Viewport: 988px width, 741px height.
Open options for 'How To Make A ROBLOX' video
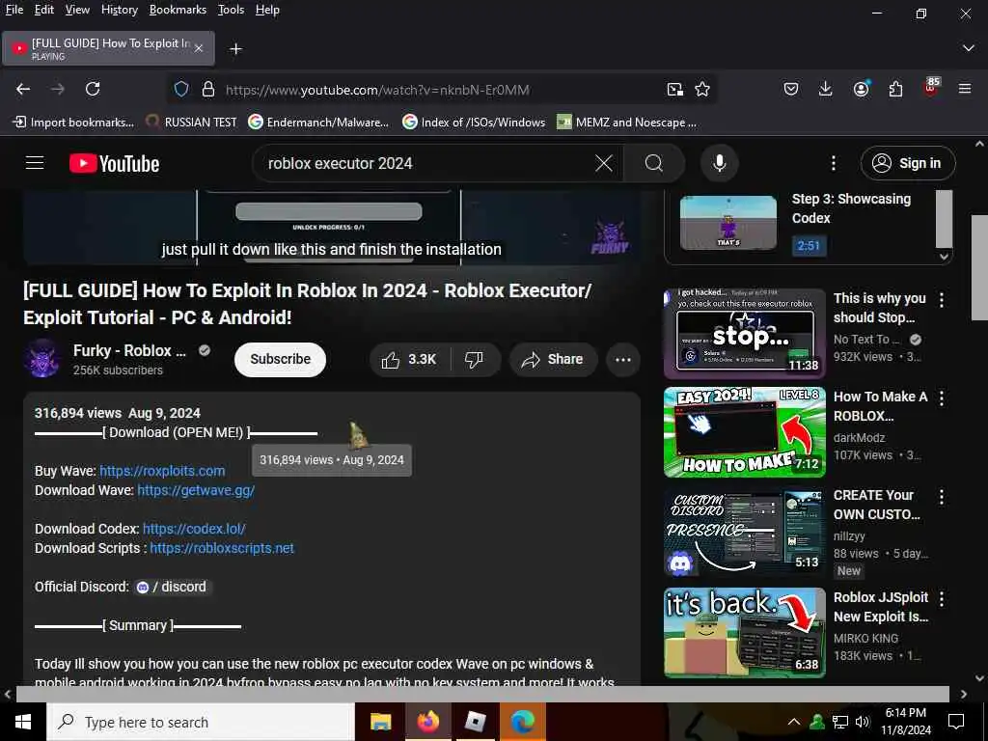[x=942, y=398]
